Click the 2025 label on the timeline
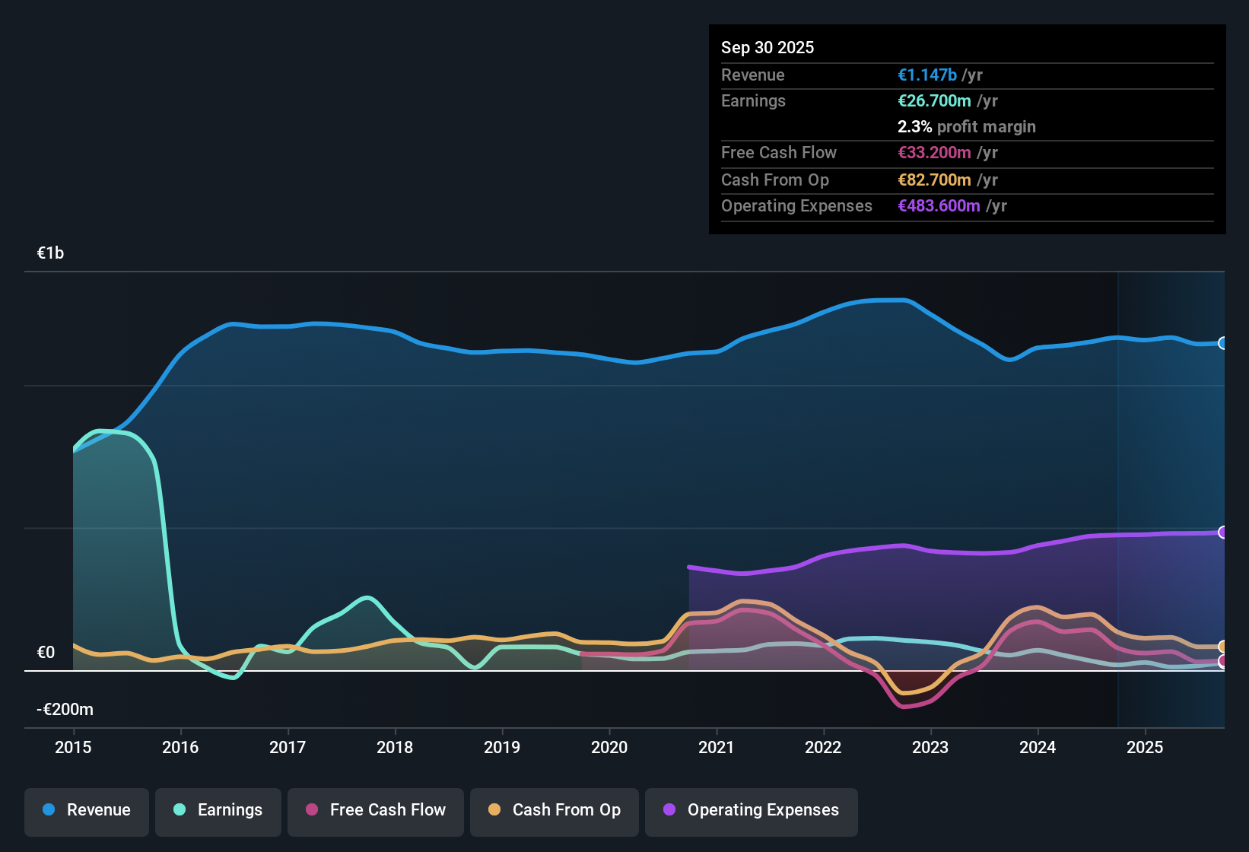The width and height of the screenshot is (1249, 852). click(1146, 748)
